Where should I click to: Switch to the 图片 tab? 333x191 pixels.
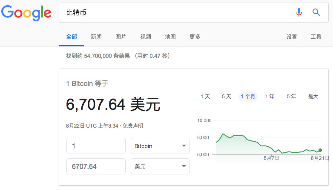pyautogui.click(x=121, y=37)
